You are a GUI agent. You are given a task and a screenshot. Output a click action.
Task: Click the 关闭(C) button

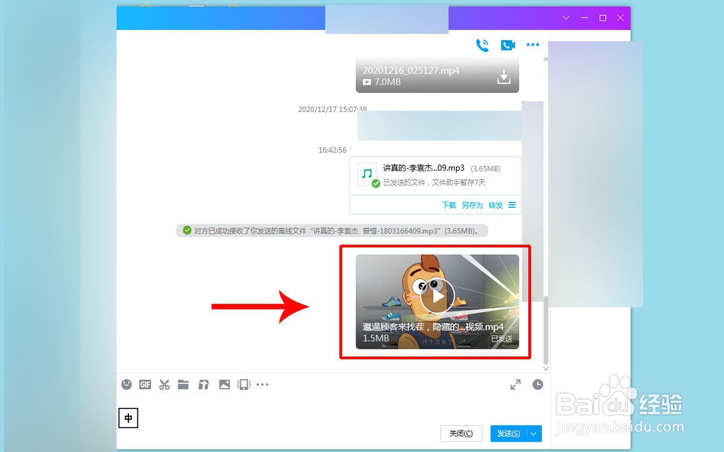[x=461, y=433]
